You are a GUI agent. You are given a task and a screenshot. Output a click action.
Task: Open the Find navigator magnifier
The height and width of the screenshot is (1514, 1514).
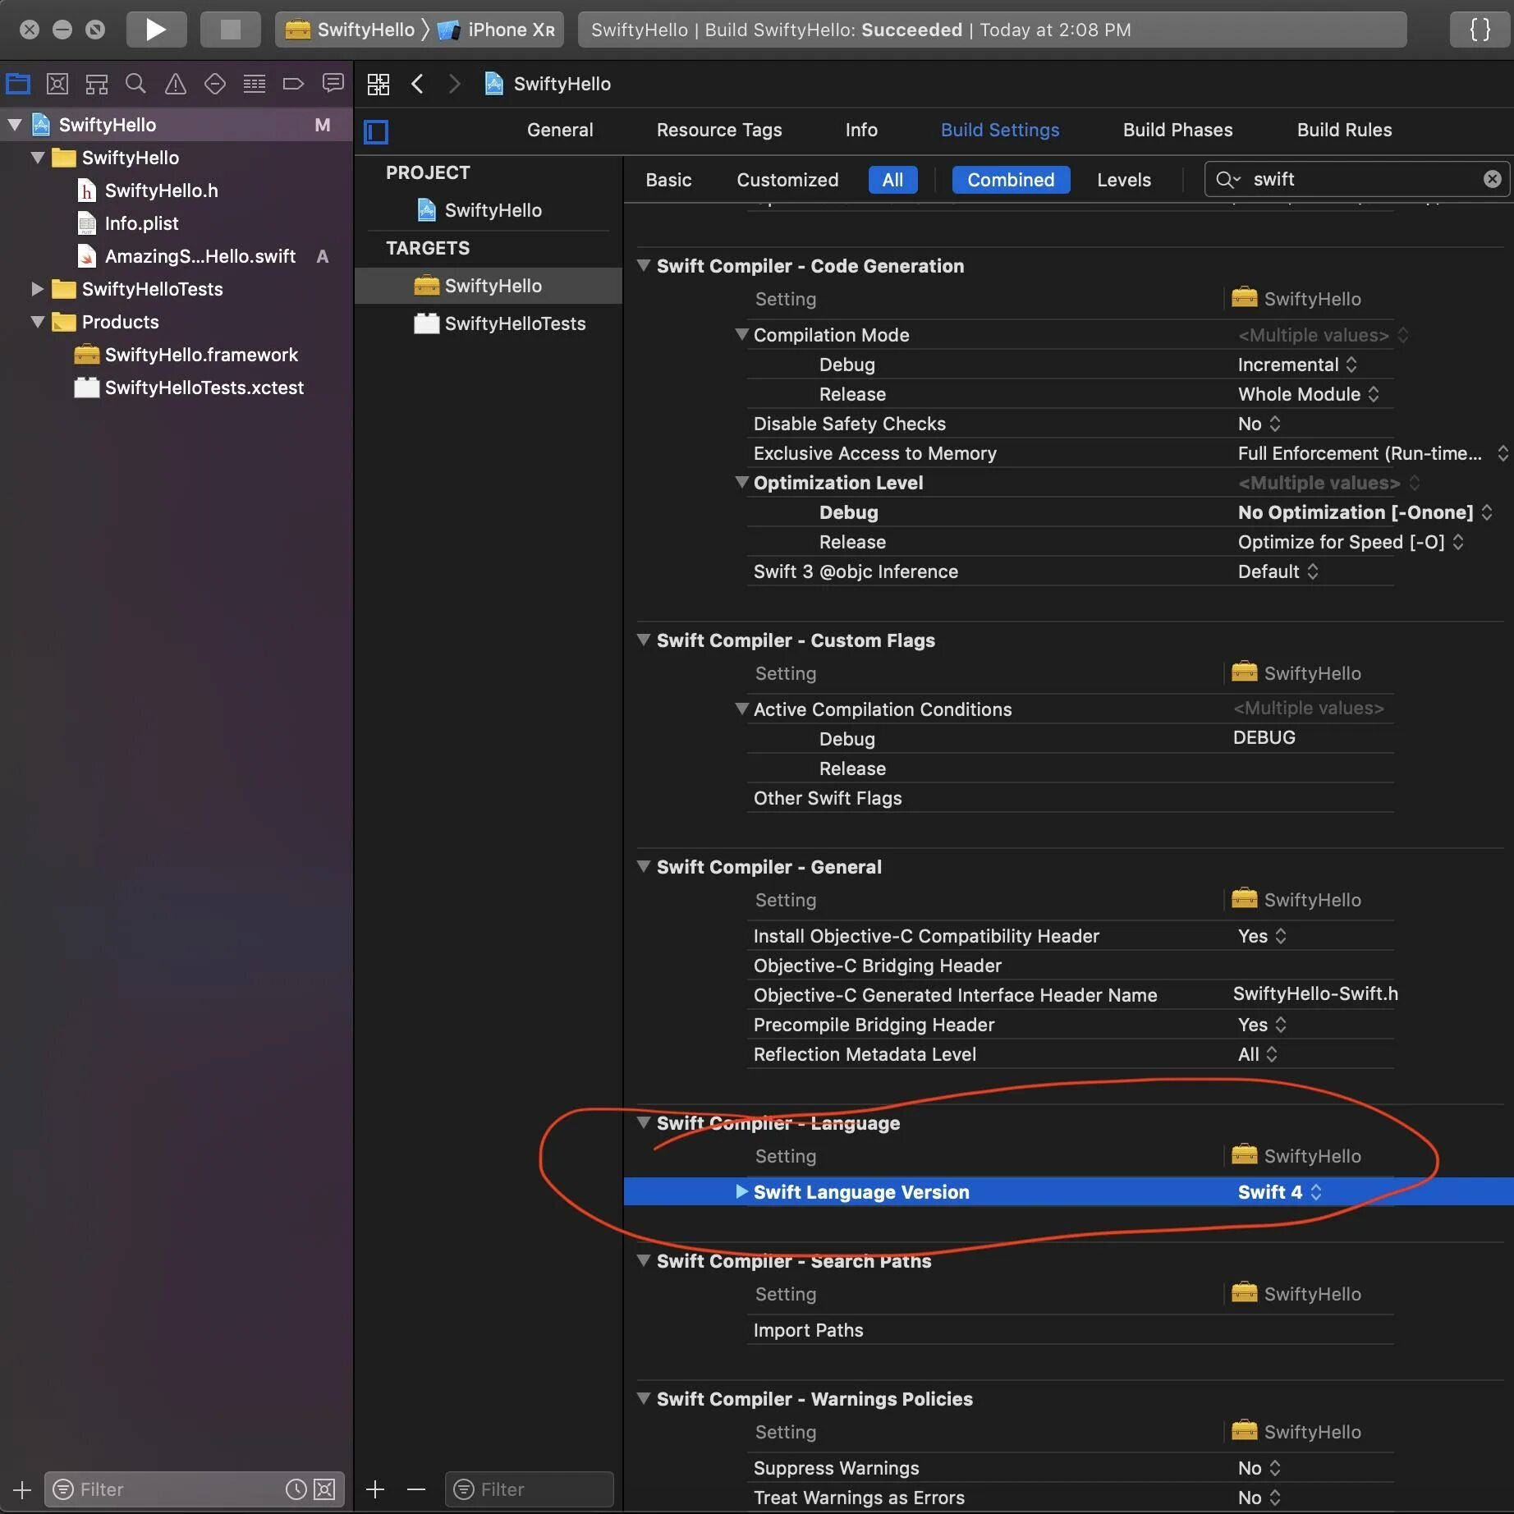pos(135,84)
